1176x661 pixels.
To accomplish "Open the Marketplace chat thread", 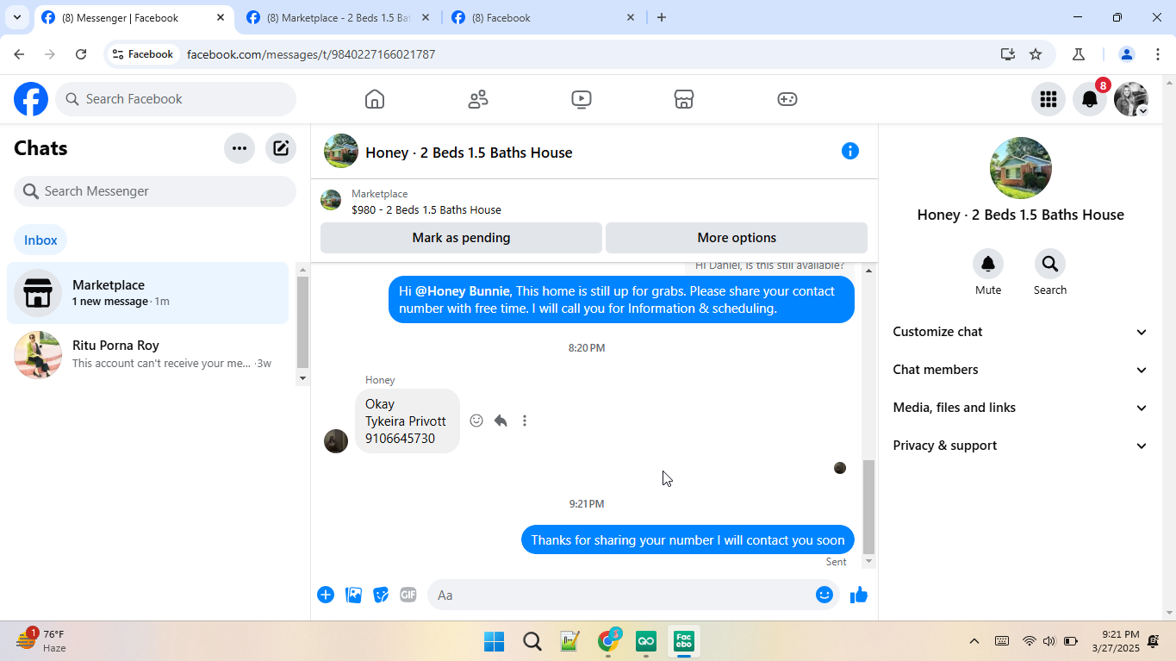I will pyautogui.click(x=148, y=293).
